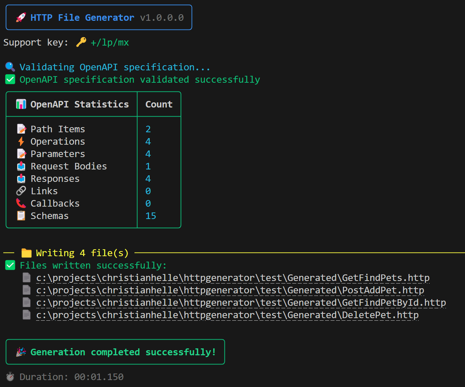Click the OpenAPI Statistics table header
465x387 pixels.
click(x=79, y=104)
